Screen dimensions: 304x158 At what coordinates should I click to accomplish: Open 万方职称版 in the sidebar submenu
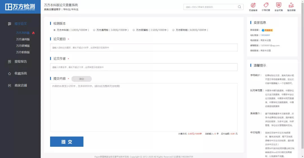pos(23,52)
